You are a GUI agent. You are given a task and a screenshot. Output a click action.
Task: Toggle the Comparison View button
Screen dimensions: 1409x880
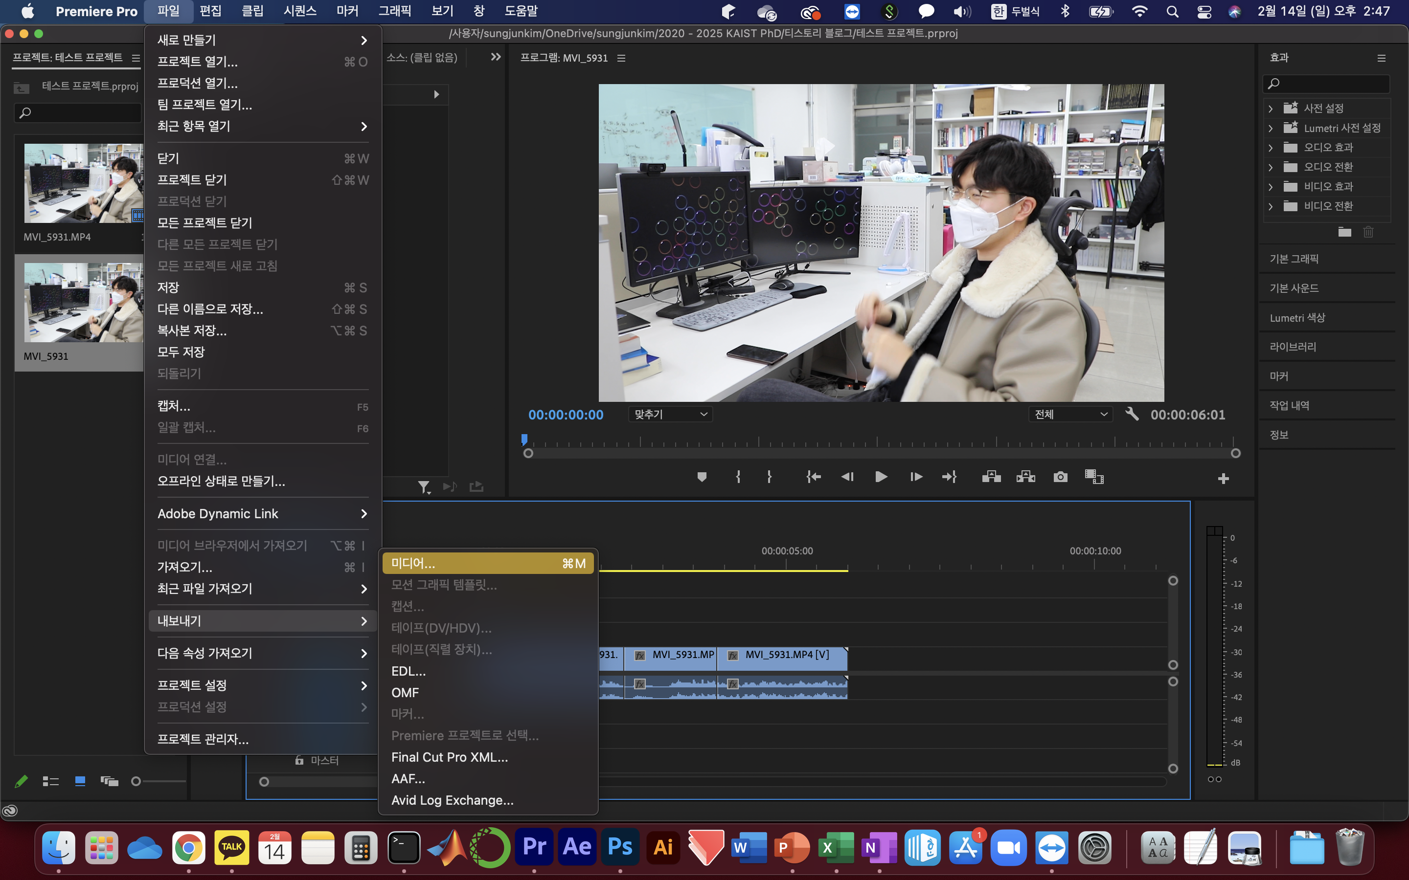[x=1094, y=477]
